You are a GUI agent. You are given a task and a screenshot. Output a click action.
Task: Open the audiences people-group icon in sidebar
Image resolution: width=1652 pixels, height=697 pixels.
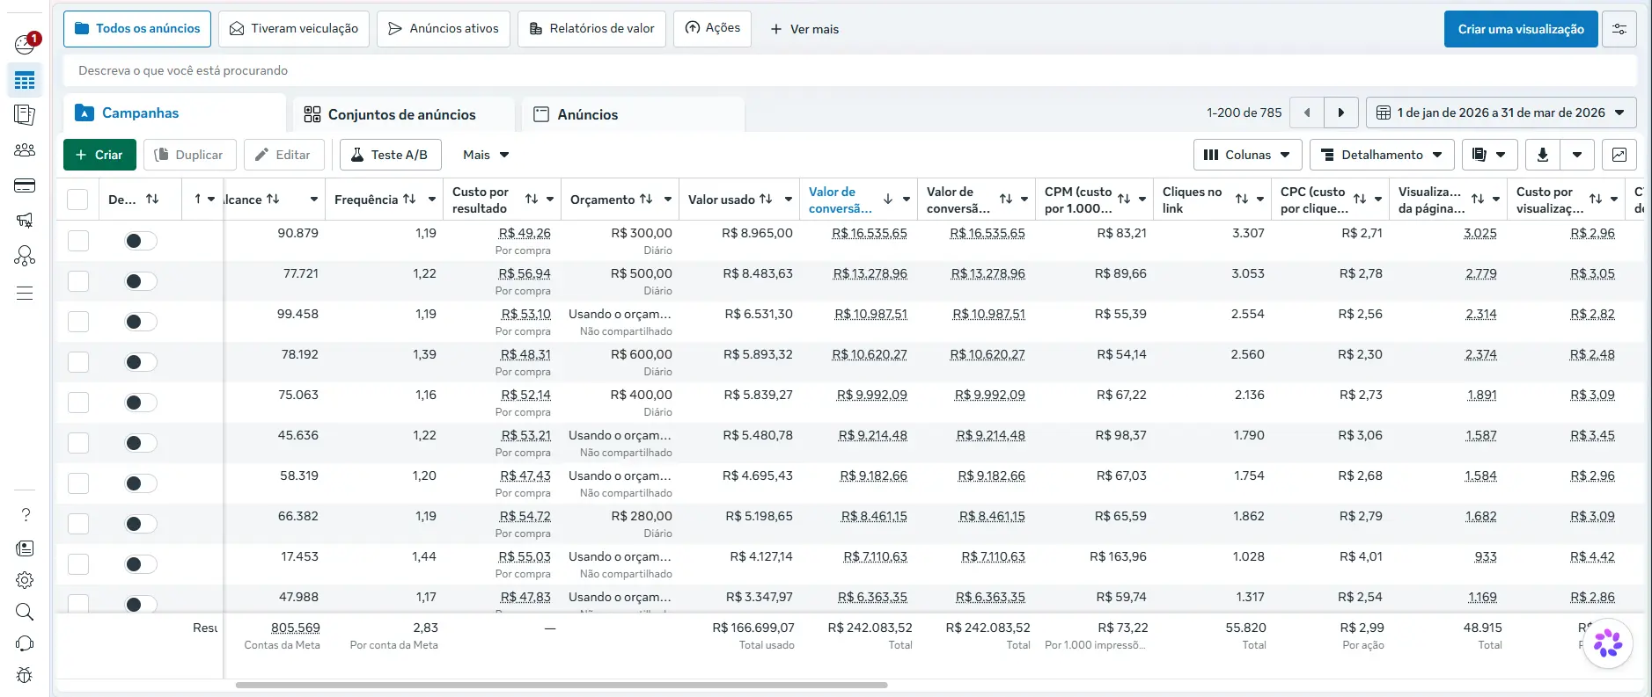[x=25, y=150]
